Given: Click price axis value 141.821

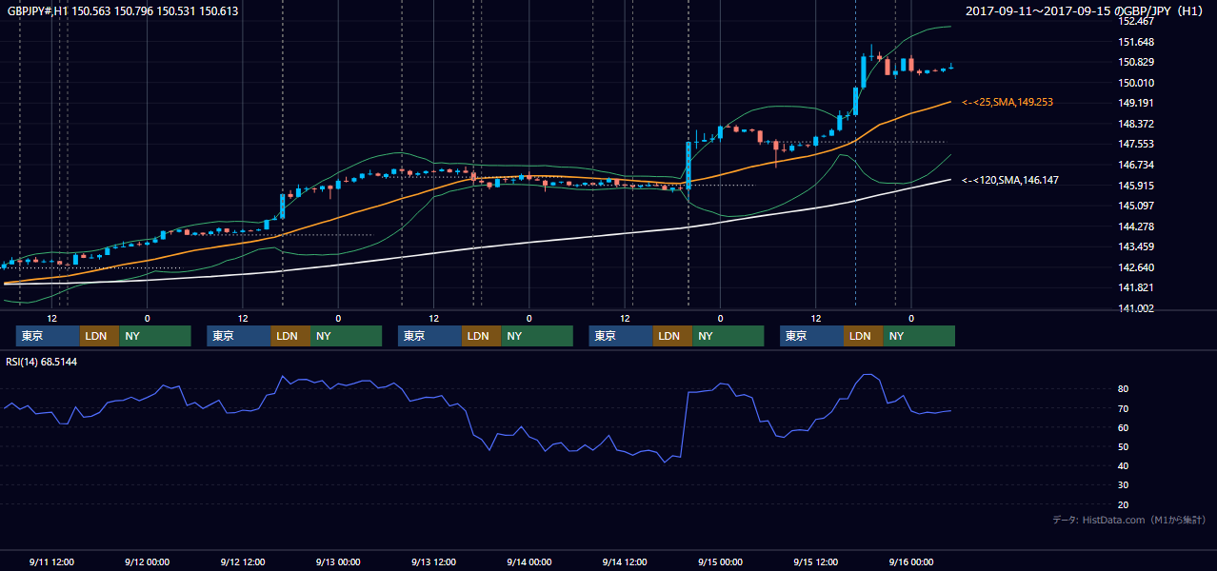Looking at the screenshot, I should [x=1136, y=287].
